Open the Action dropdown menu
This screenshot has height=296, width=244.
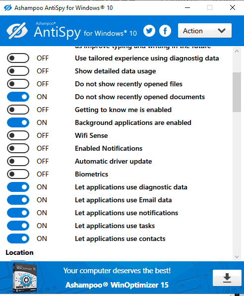pyautogui.click(x=205, y=31)
